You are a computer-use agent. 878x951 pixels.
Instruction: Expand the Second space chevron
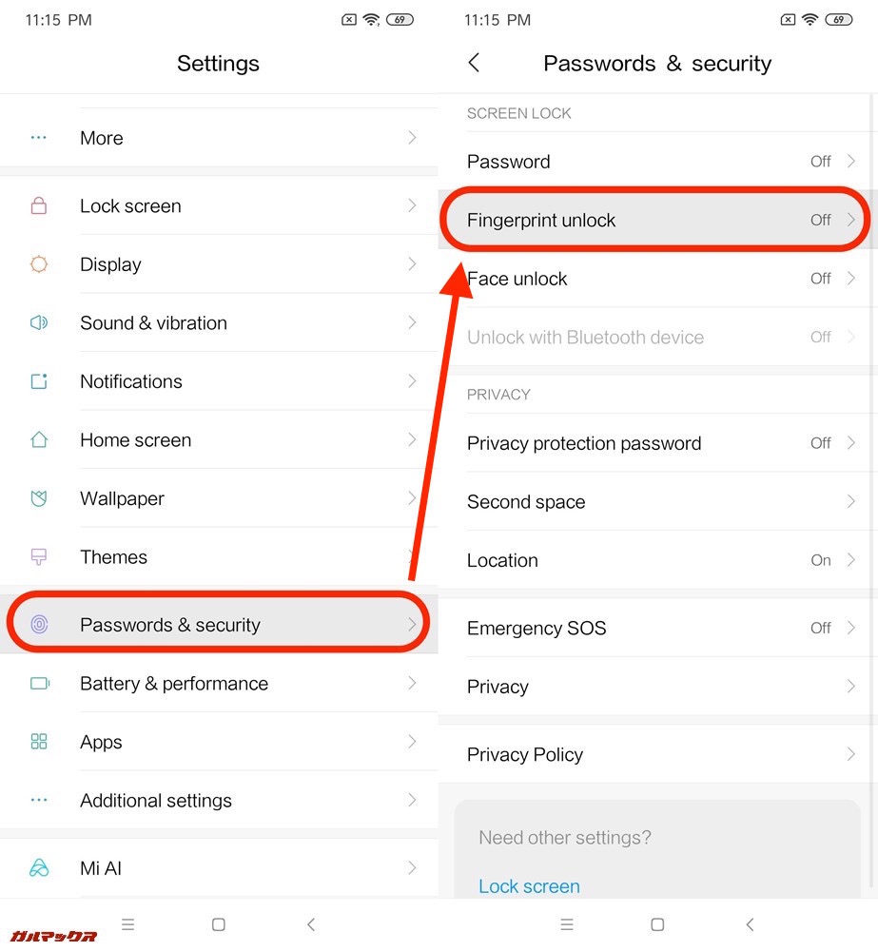pyautogui.click(x=850, y=501)
